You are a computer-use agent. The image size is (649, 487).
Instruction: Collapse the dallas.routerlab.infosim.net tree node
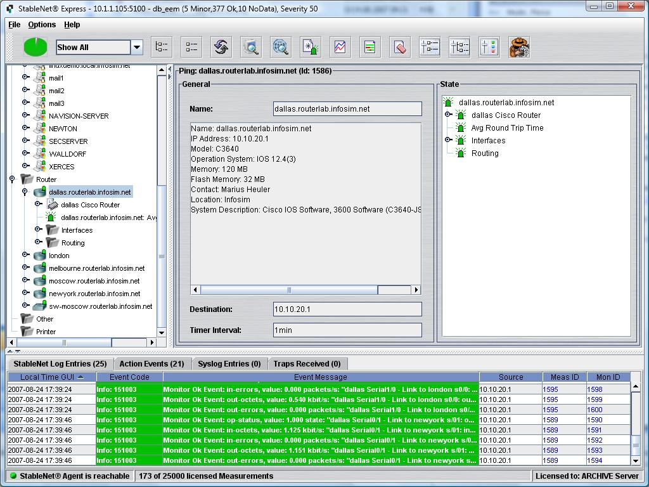[25, 192]
